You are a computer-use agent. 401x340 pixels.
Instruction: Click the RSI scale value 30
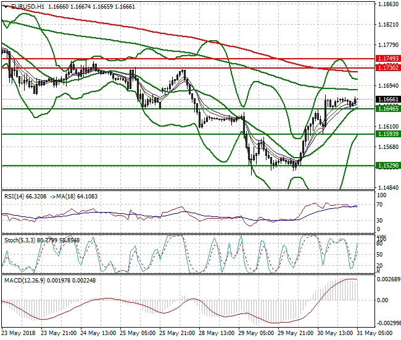379,220
